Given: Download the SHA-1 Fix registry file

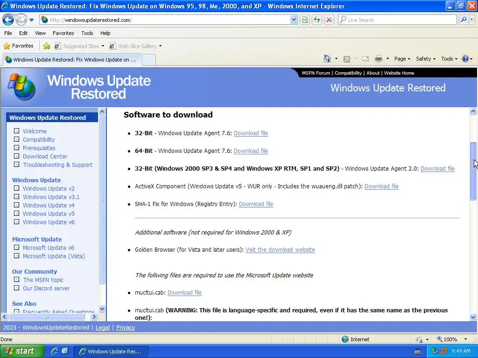Looking at the screenshot, I should click(x=256, y=204).
